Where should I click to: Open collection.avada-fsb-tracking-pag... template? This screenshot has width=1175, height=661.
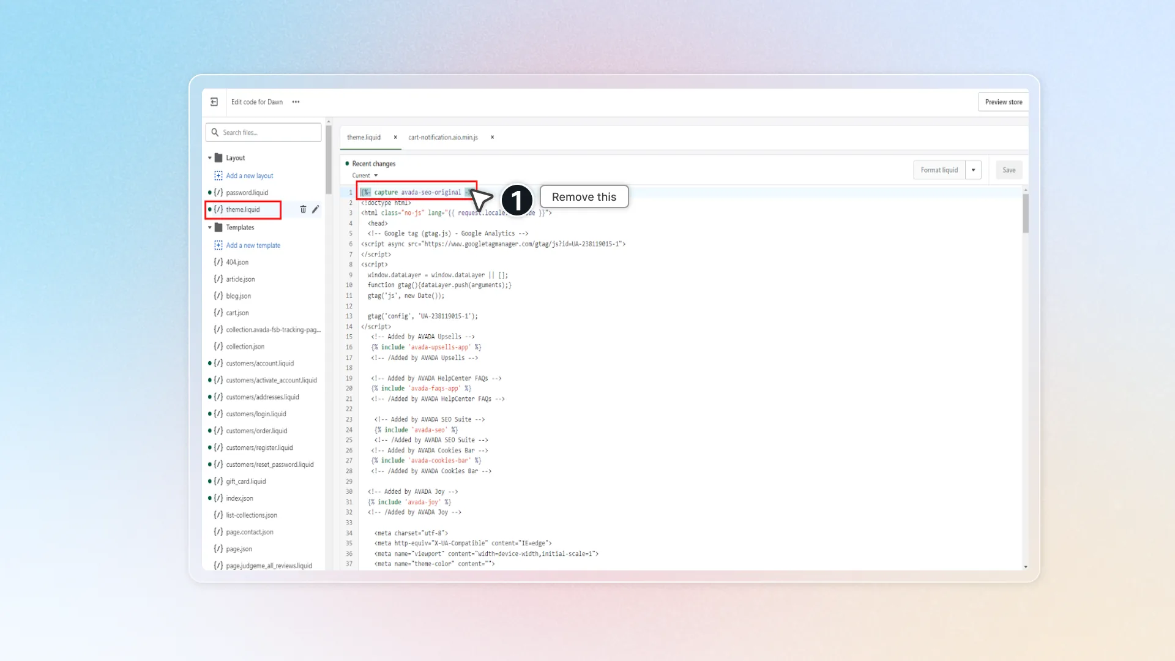point(274,330)
